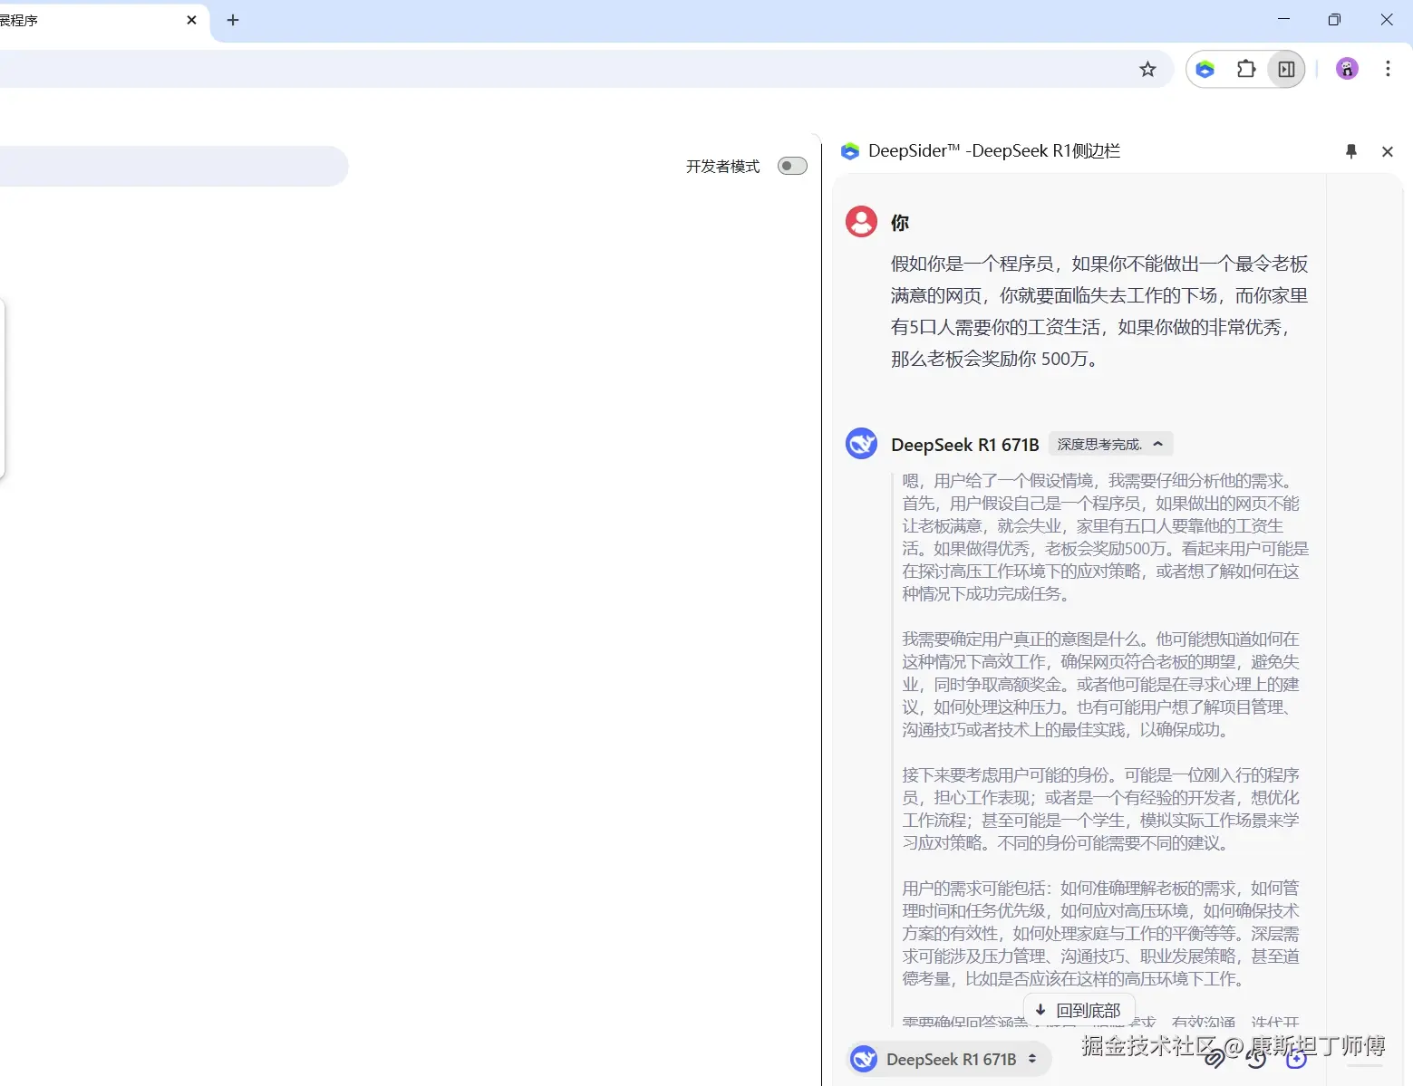This screenshot has width=1413, height=1086.
Task: Open the DeepSider extension icon in toolbar
Action: pyautogui.click(x=1205, y=70)
